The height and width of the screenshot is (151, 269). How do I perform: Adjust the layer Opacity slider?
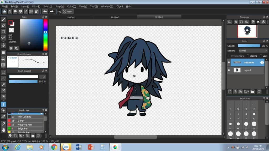(249, 46)
